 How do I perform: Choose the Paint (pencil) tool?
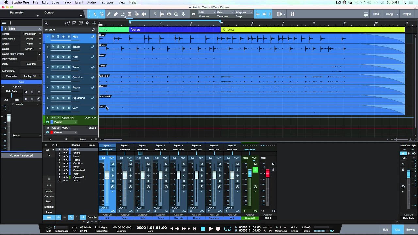click(109, 14)
